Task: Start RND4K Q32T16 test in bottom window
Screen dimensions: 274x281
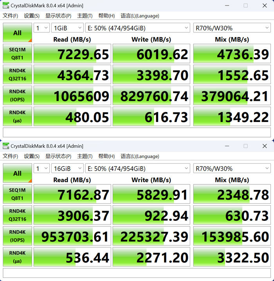Action: (x=17, y=215)
